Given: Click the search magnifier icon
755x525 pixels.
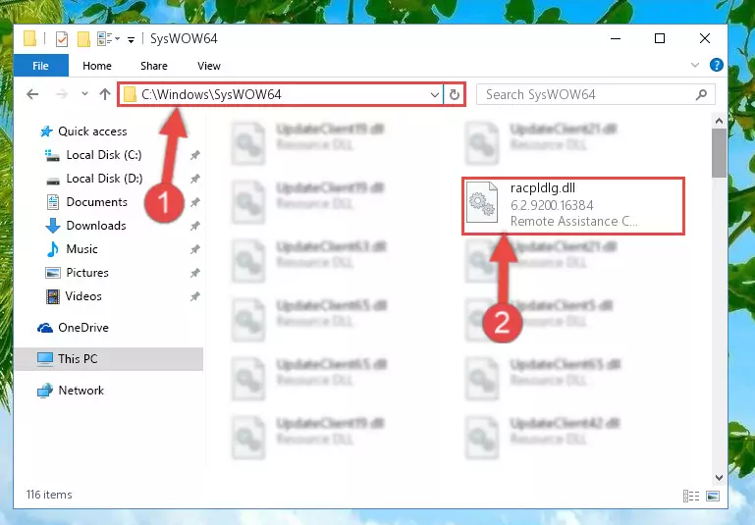Looking at the screenshot, I should tap(702, 94).
